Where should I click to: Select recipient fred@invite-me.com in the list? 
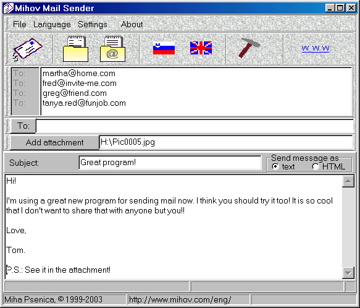coord(80,83)
